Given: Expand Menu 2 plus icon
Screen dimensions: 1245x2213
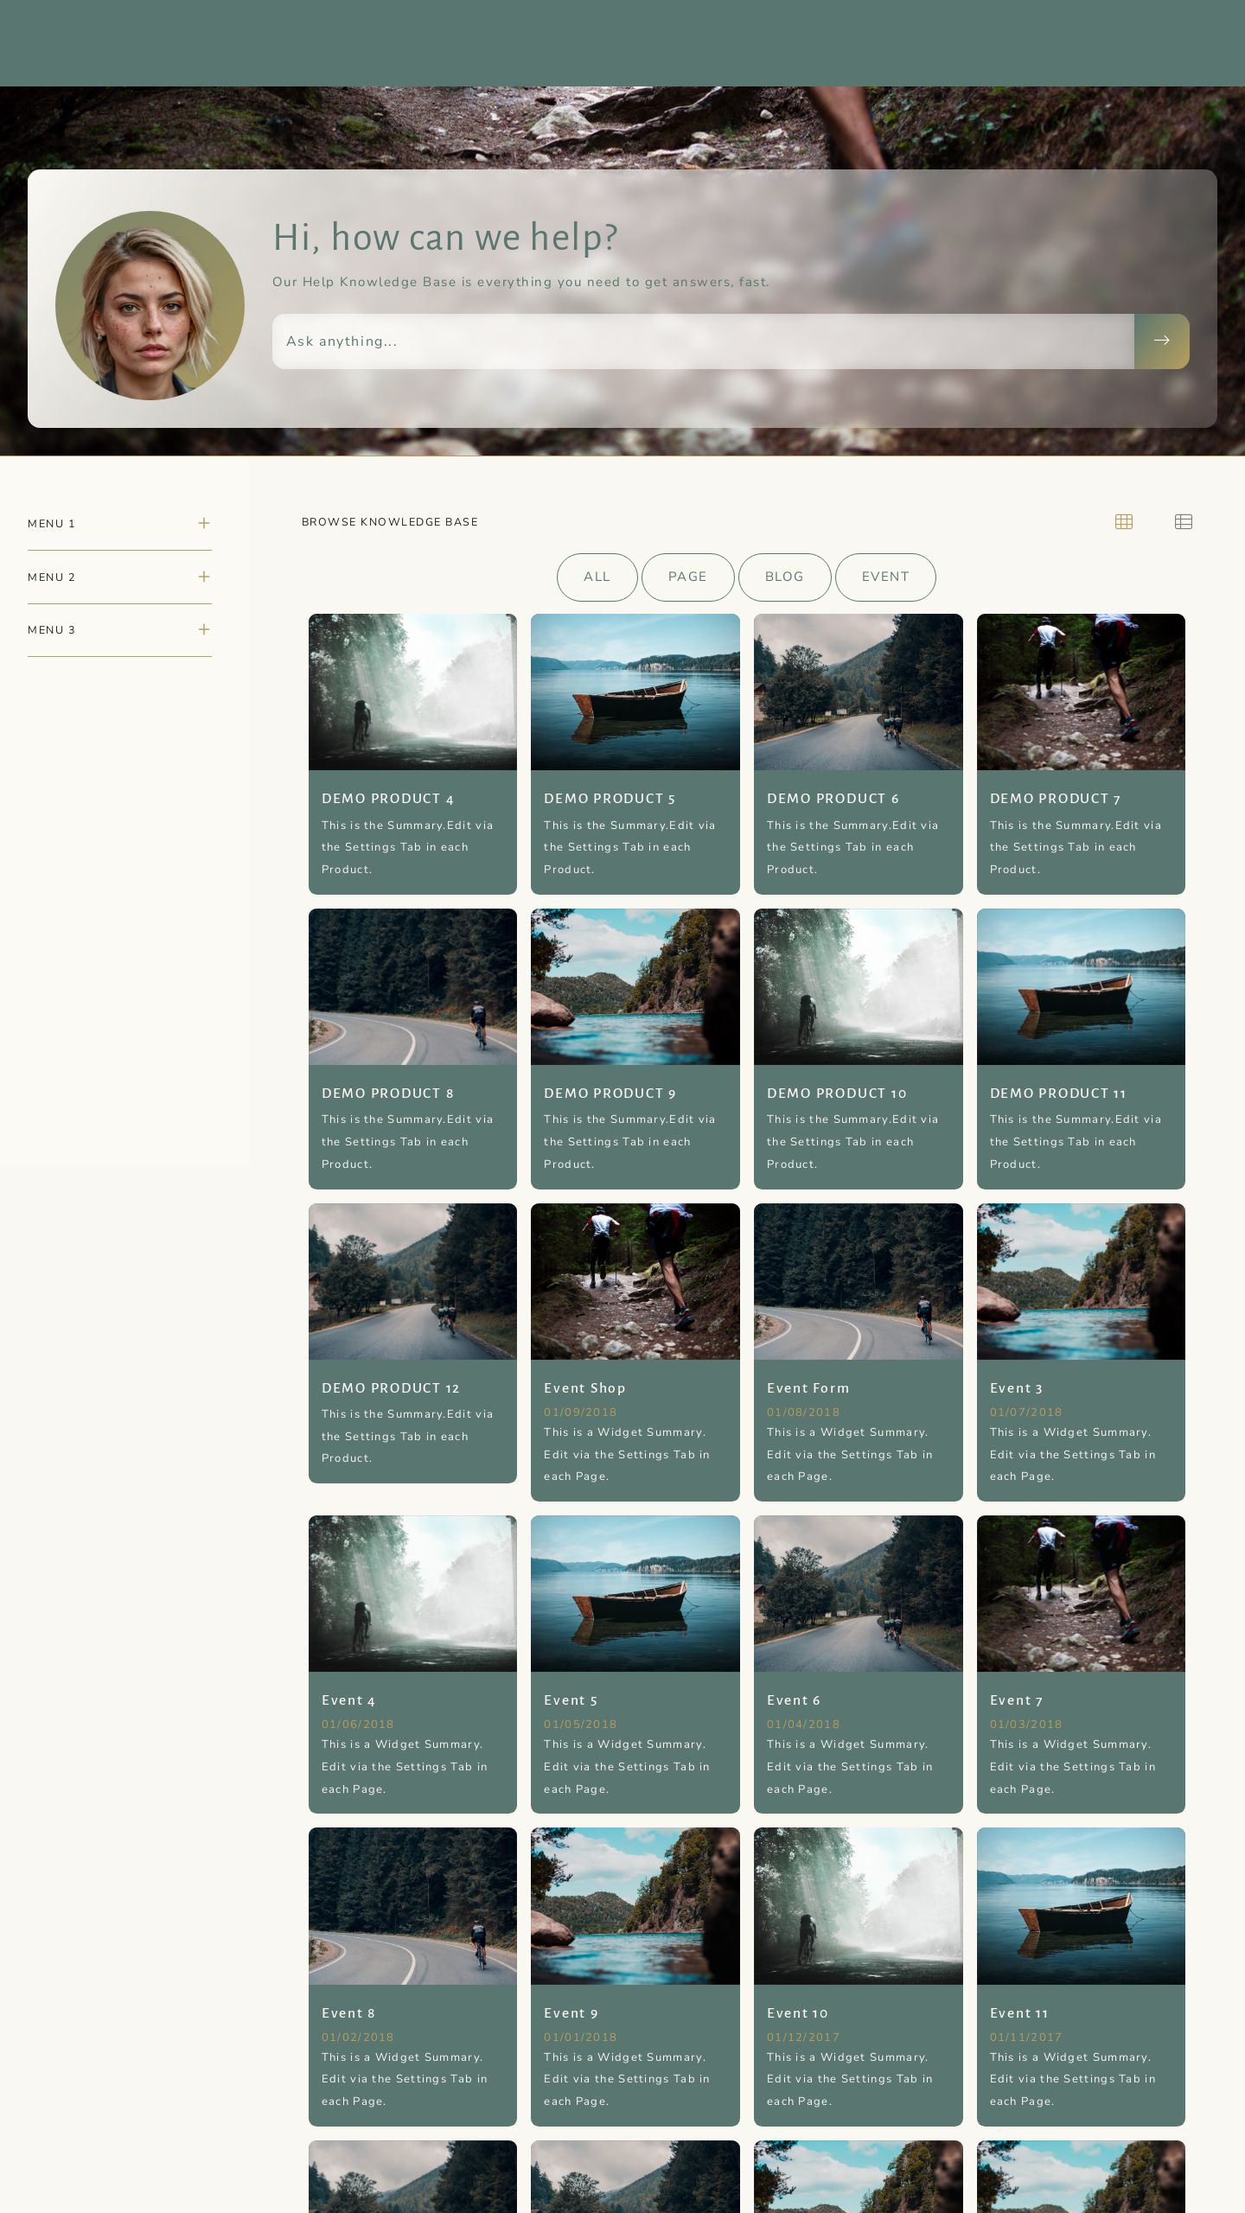Looking at the screenshot, I should click(204, 577).
